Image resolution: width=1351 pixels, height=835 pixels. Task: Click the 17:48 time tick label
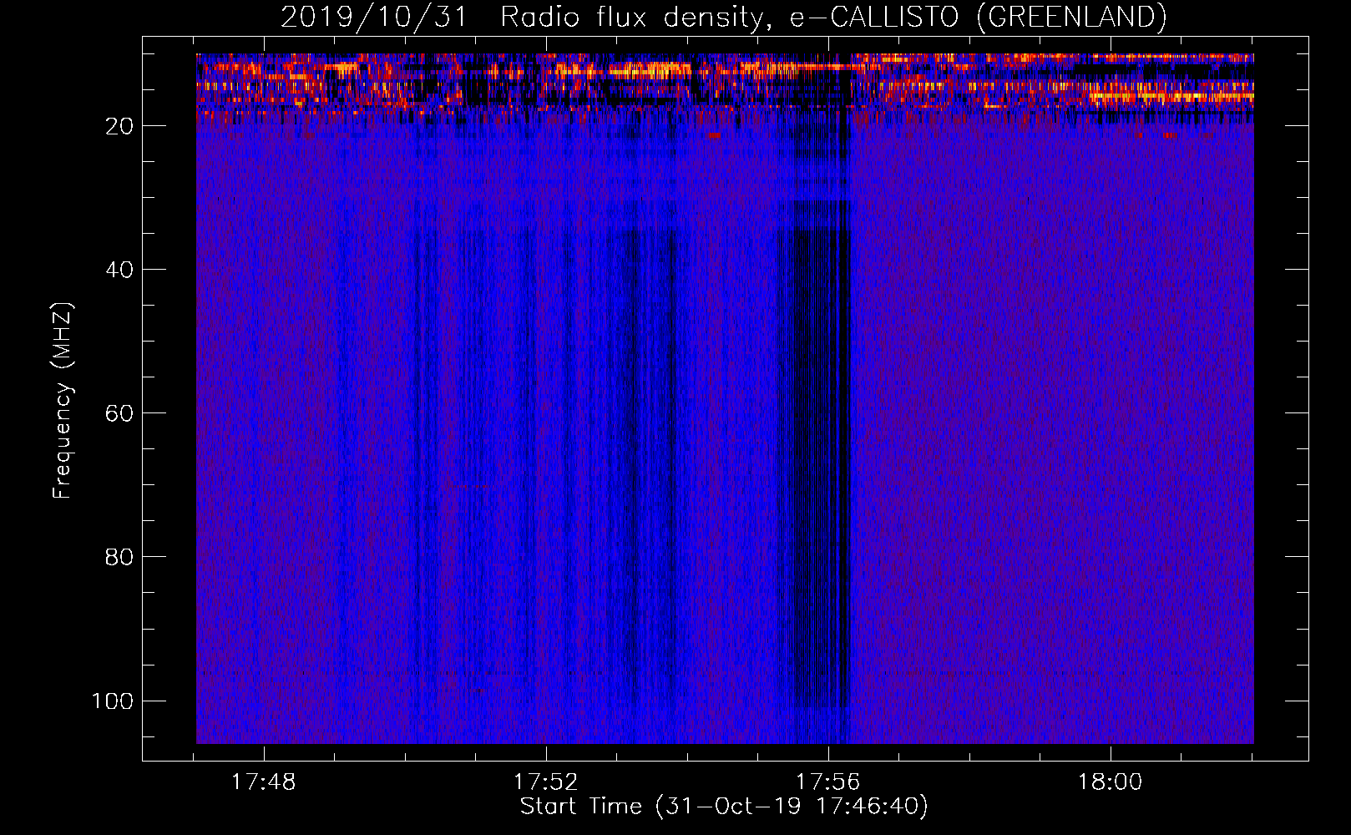pos(264,782)
